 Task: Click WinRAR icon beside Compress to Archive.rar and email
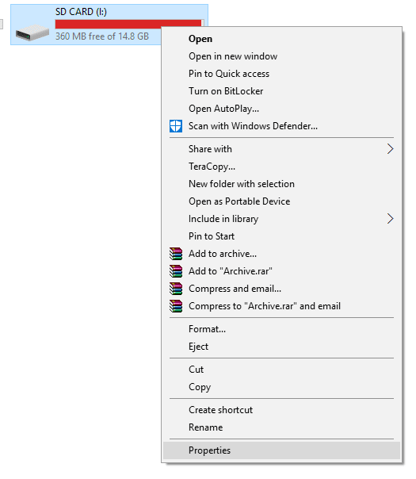point(176,306)
